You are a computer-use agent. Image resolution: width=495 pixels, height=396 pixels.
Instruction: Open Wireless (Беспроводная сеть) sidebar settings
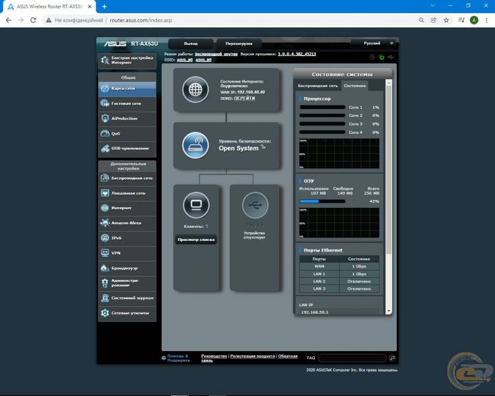coord(127,178)
